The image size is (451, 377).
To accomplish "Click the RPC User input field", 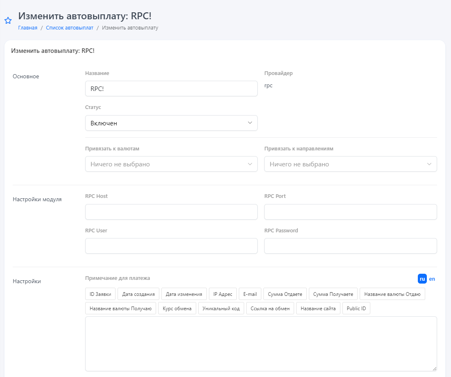I will pyautogui.click(x=171, y=246).
